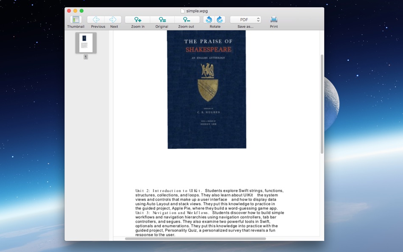Open the PDF save format dropdown
Image resolution: width=403 pixels, height=252 pixels.
coord(246,20)
